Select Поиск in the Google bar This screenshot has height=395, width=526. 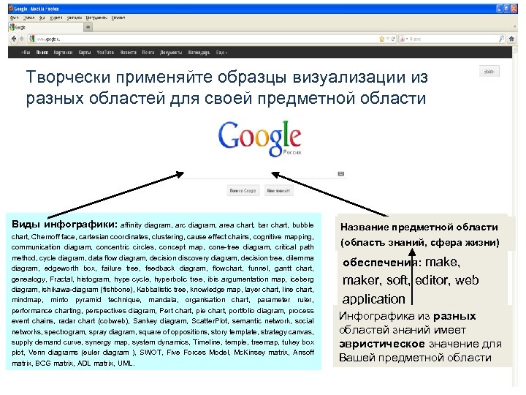tap(42, 53)
